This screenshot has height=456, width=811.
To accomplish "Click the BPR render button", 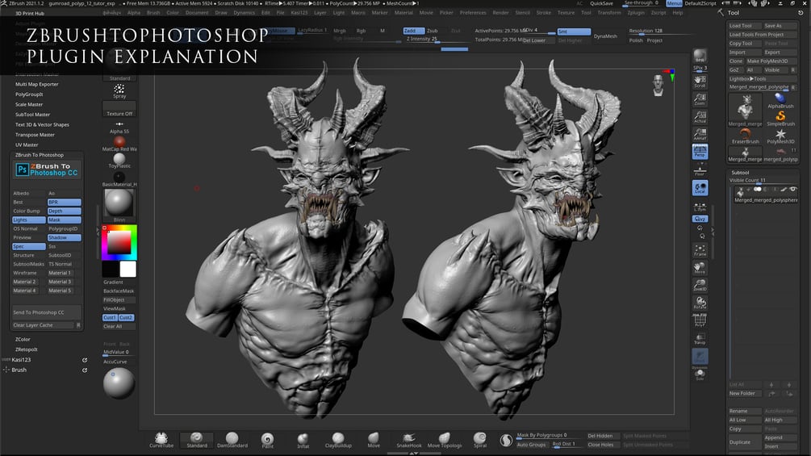I will coord(700,56).
